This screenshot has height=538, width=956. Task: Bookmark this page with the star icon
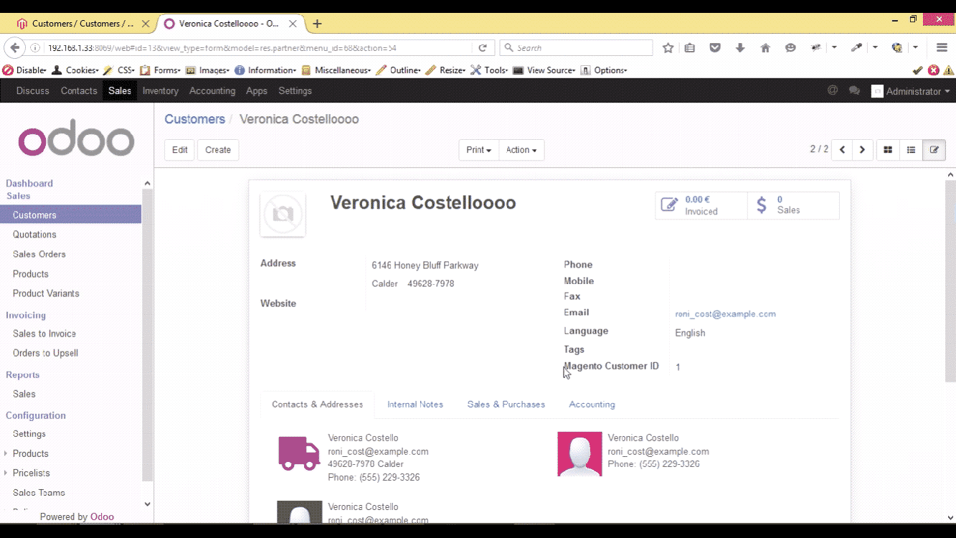pos(668,48)
